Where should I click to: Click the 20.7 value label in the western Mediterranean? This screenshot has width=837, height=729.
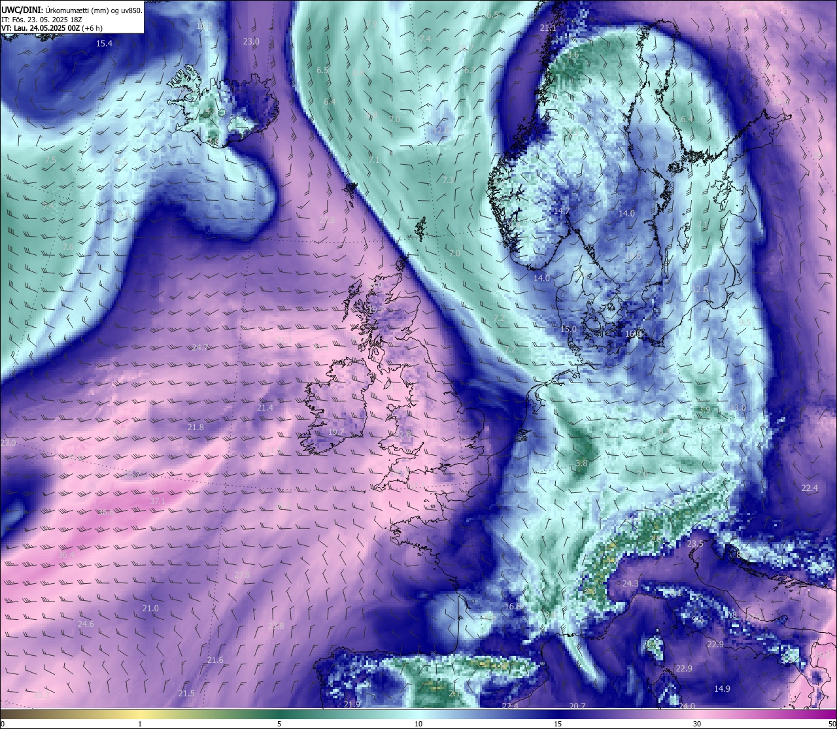pos(577,706)
